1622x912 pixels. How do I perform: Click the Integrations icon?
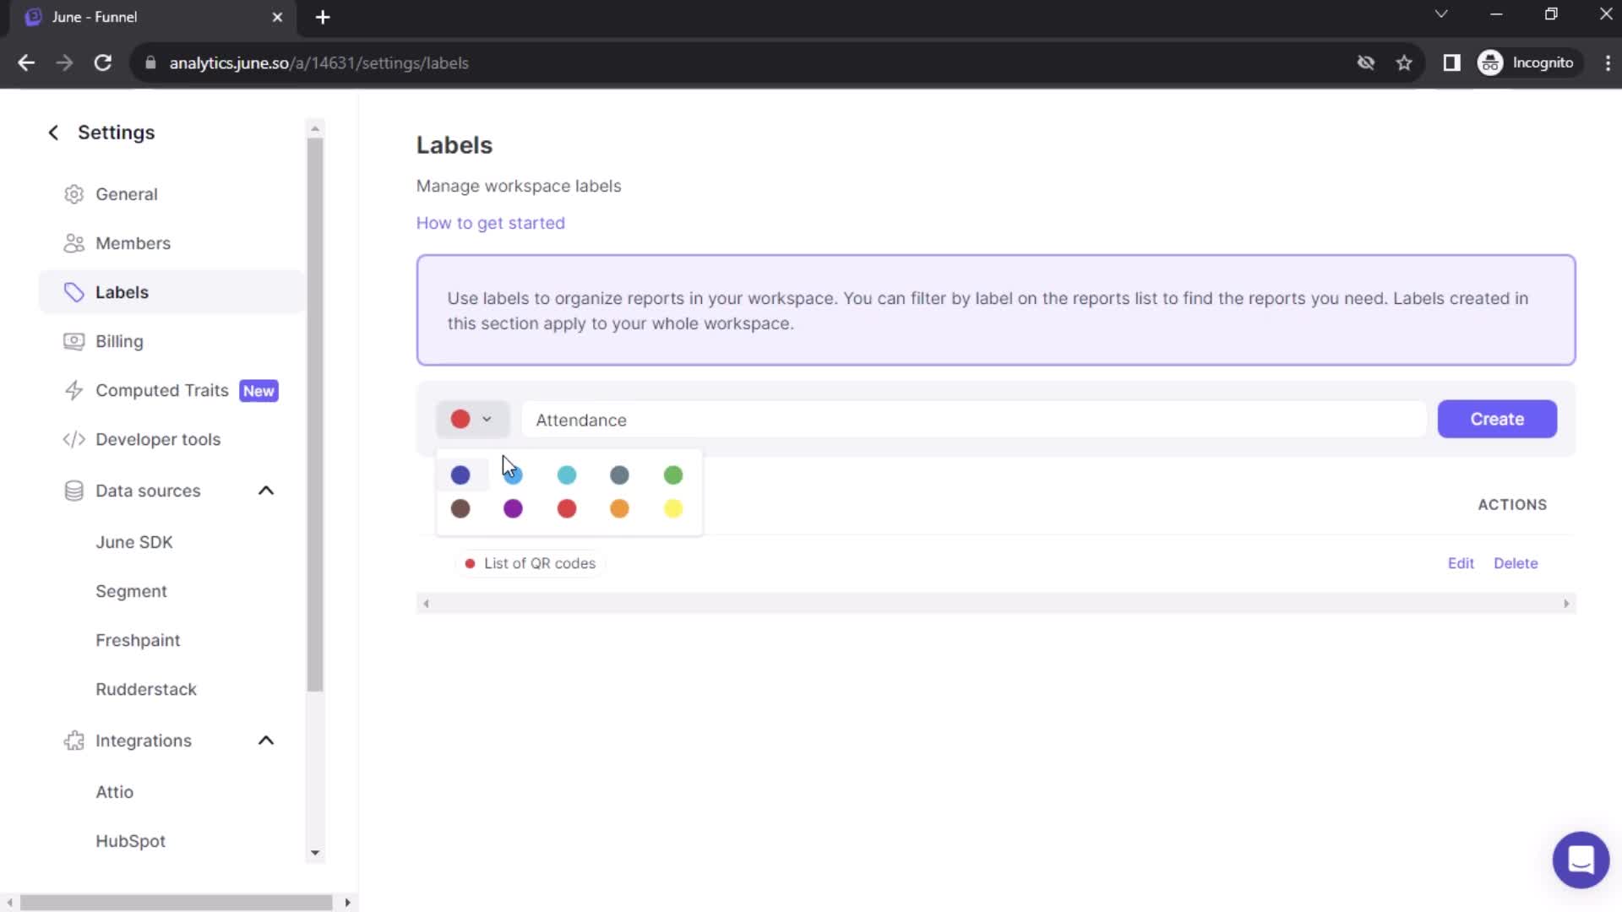pos(73,741)
